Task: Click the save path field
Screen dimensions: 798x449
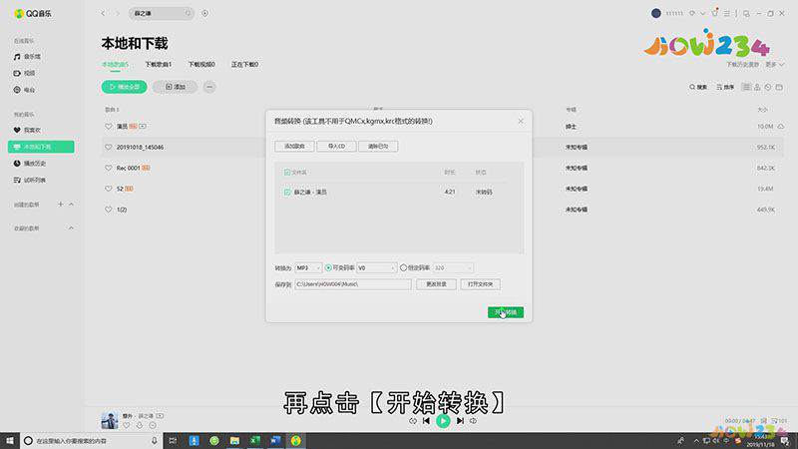Action: coord(353,284)
